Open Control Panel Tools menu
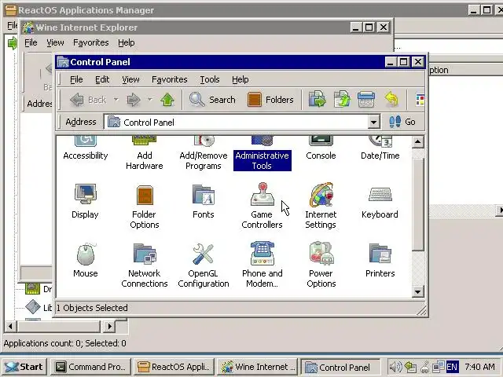Viewport: 503px width, 377px height. coord(210,79)
